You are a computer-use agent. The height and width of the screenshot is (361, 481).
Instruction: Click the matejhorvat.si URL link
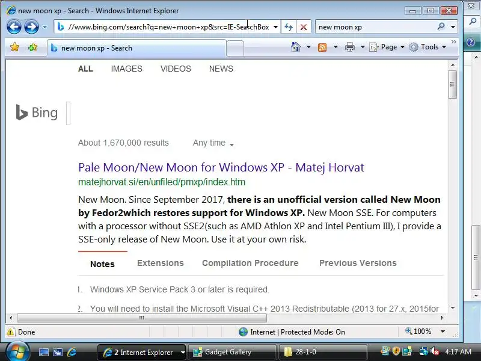click(162, 182)
